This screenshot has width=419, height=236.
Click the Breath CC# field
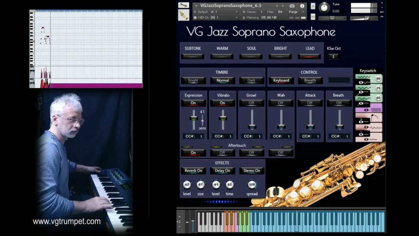pyautogui.click(x=339, y=136)
